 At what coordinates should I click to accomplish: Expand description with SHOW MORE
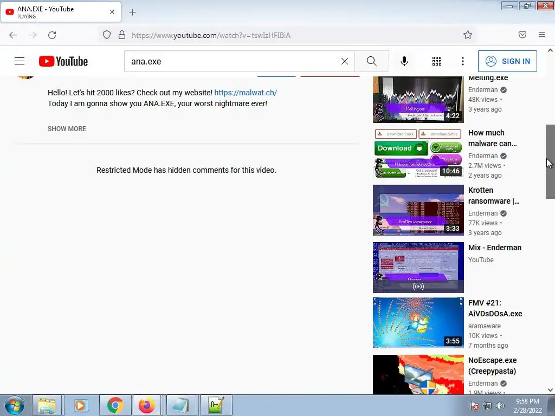coord(67,129)
